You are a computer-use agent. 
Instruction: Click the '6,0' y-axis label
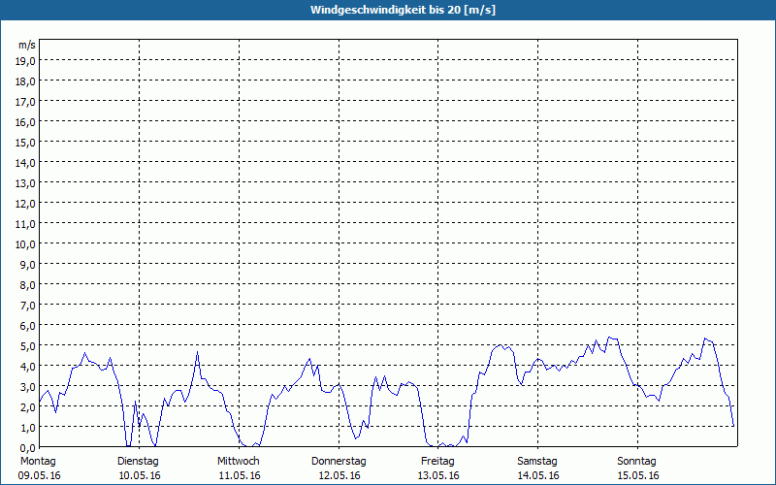coord(27,326)
